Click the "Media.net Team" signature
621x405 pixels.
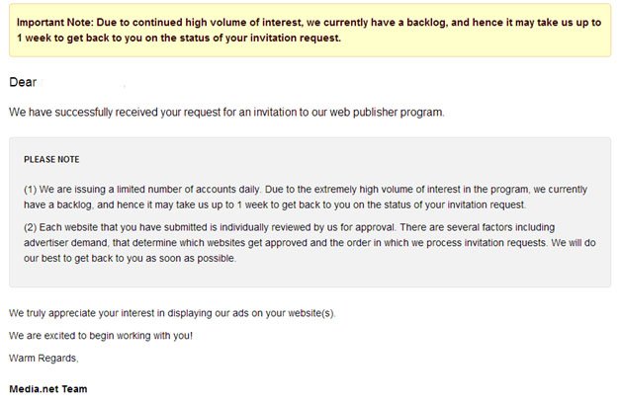48,389
